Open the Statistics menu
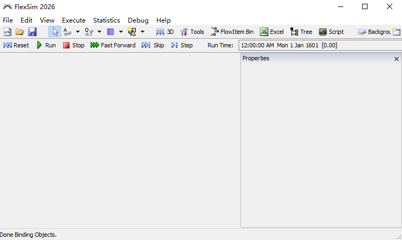The image size is (402, 240). tap(107, 20)
